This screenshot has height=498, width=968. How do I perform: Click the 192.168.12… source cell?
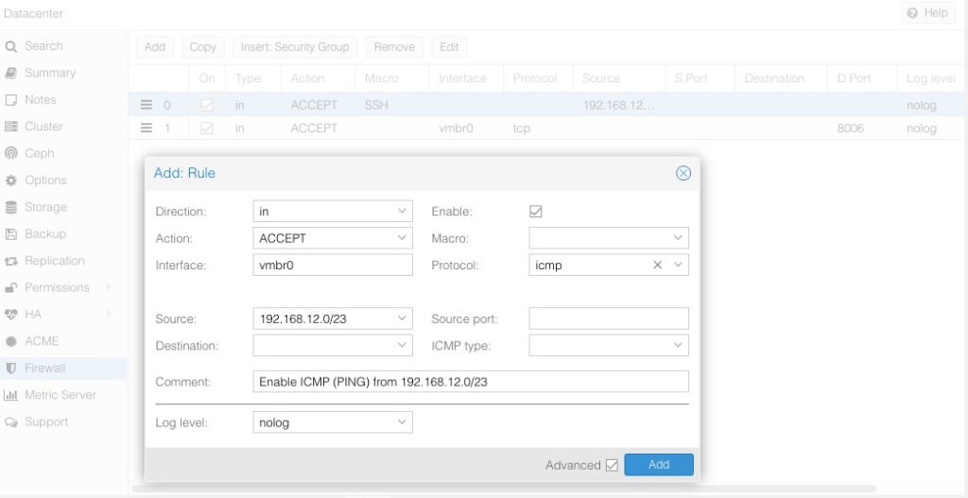click(618, 106)
